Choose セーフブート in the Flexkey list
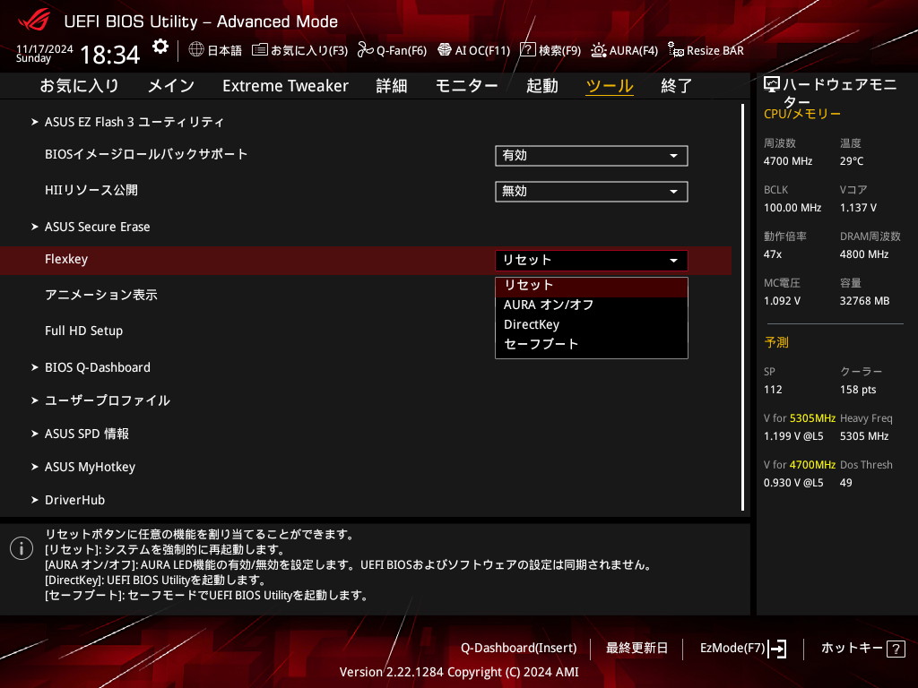Image resolution: width=918 pixels, height=688 pixels. pyautogui.click(x=592, y=344)
